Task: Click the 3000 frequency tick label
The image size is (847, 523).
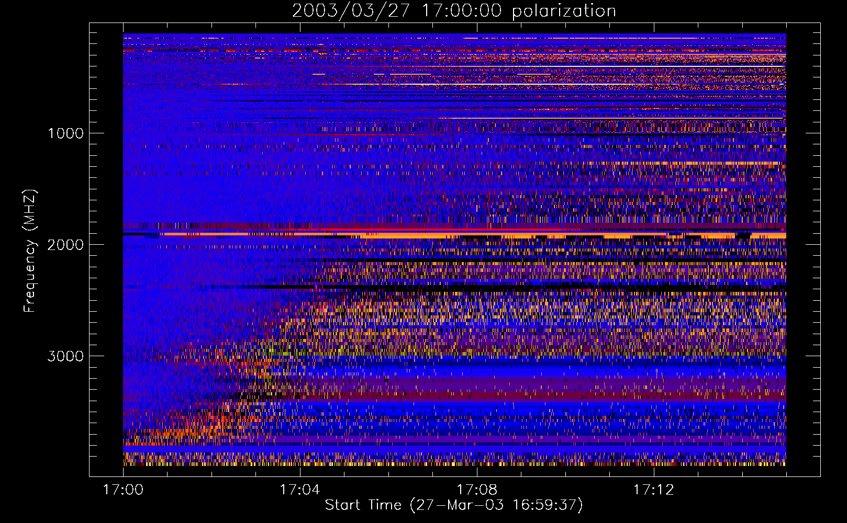Action: [x=66, y=356]
